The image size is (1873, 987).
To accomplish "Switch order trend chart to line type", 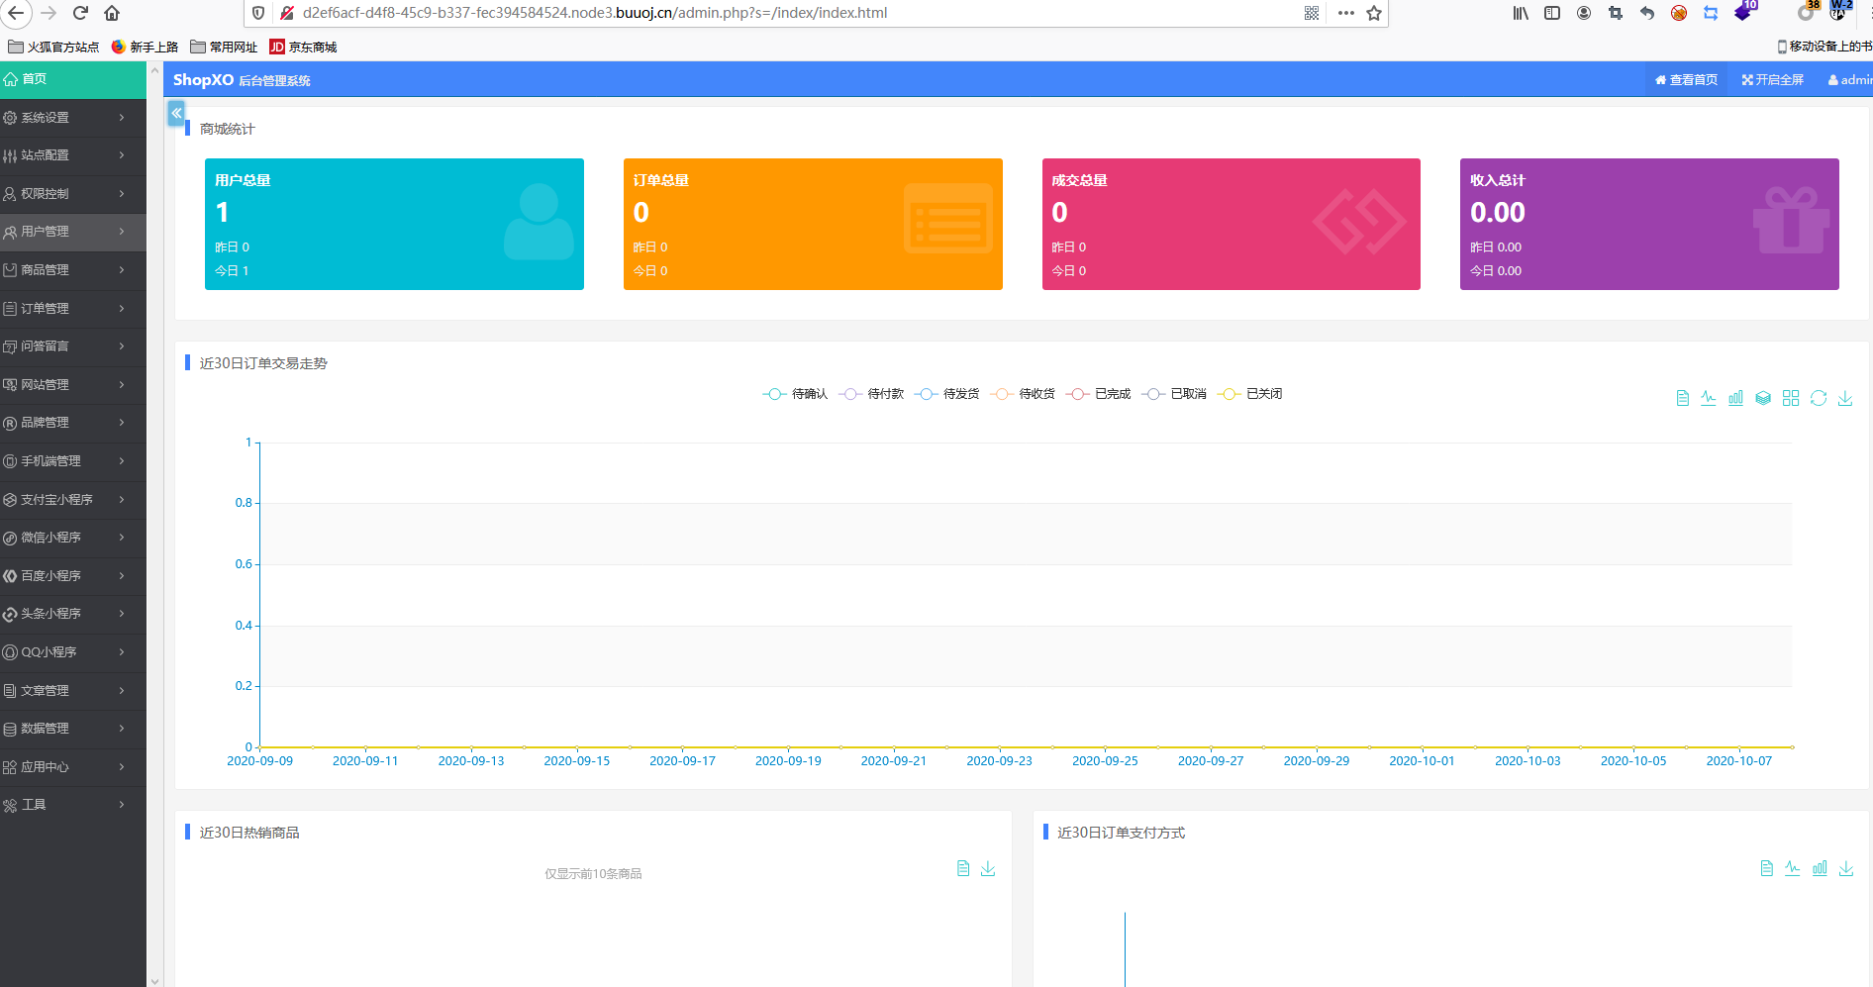I will click(x=1709, y=398).
